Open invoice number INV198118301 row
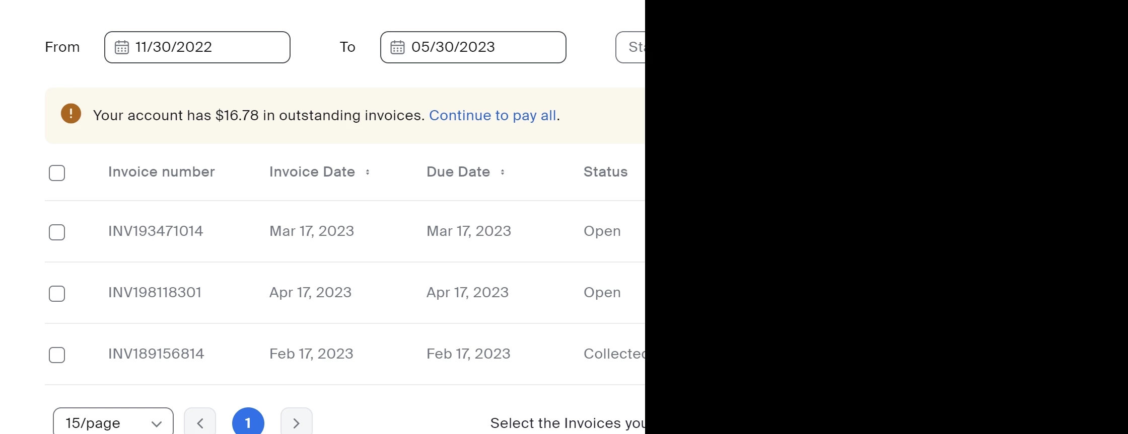Image resolution: width=1128 pixels, height=434 pixels. [x=345, y=293]
